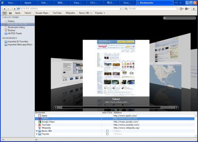This screenshot has height=142, width=198.
Task: Add bookmark with the plus toolbar button
Action: [x=14, y=9]
